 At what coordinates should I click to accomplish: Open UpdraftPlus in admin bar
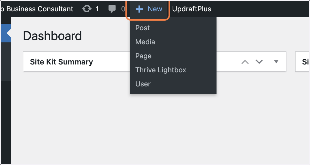(x=192, y=9)
